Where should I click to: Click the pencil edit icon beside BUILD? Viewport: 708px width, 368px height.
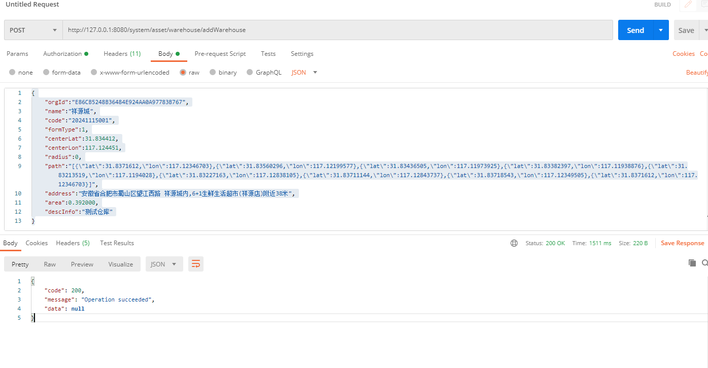[688, 5]
